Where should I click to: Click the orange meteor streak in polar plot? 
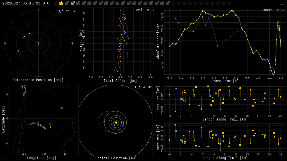(24, 37)
